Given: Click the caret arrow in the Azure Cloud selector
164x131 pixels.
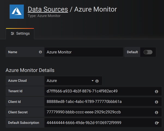Looking at the screenshot, I should tap(92, 81).
